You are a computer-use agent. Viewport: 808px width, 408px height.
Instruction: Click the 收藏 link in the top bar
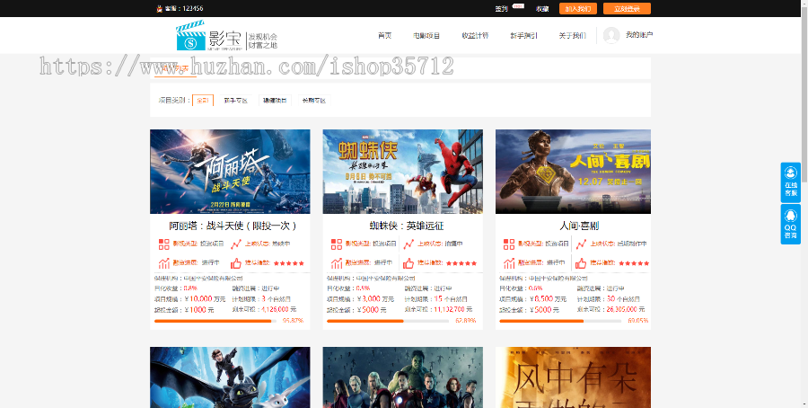click(x=542, y=9)
